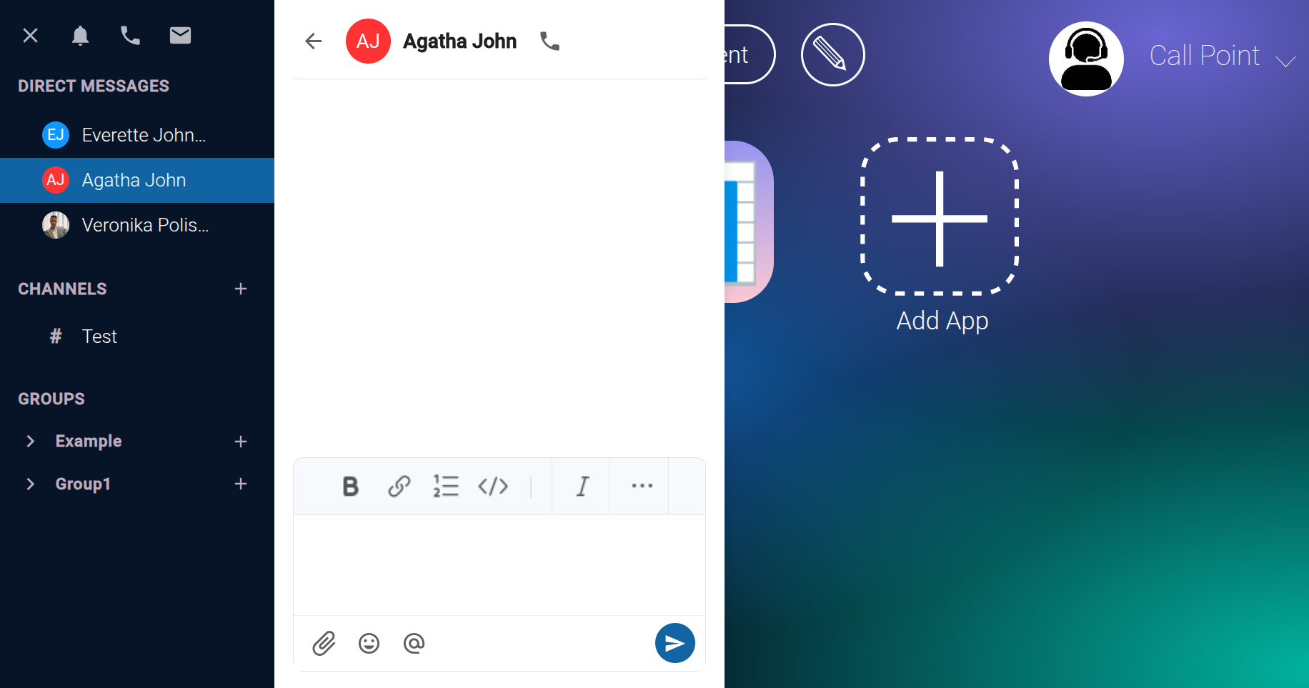
Task: Add a new app with the plus tile
Action: point(940,216)
